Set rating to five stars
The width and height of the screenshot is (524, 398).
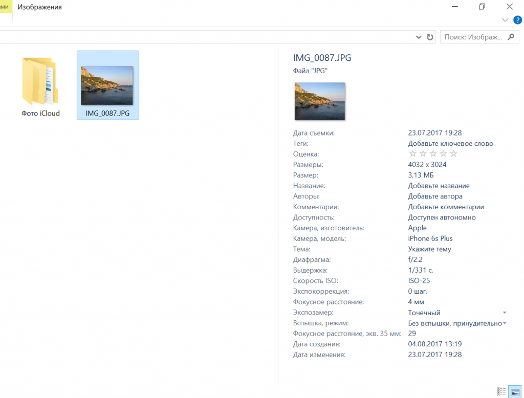click(x=453, y=153)
